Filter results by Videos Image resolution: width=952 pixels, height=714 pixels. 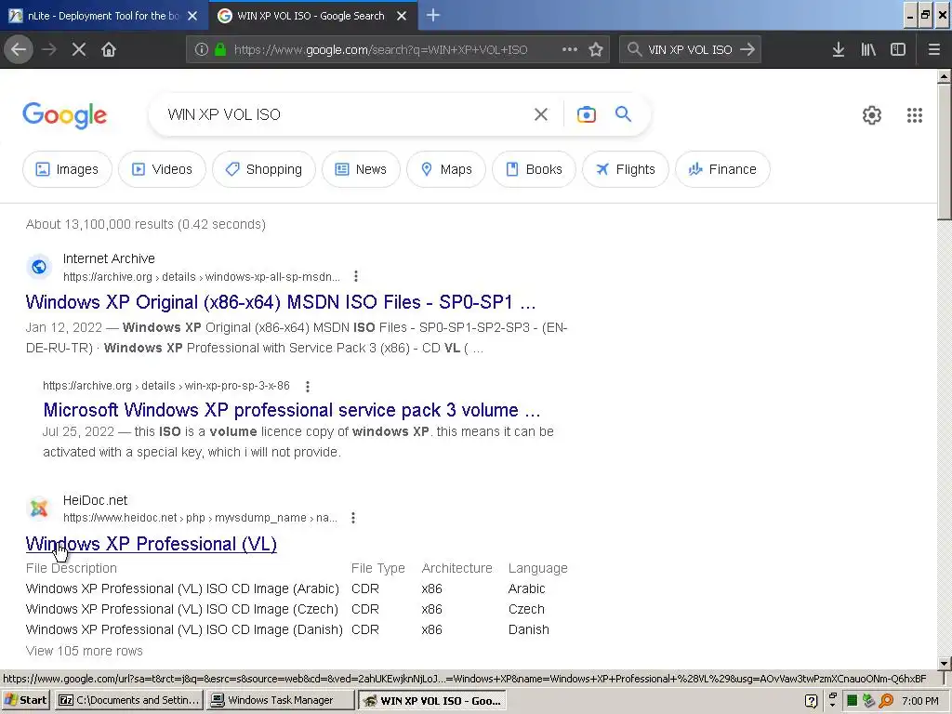162,169
